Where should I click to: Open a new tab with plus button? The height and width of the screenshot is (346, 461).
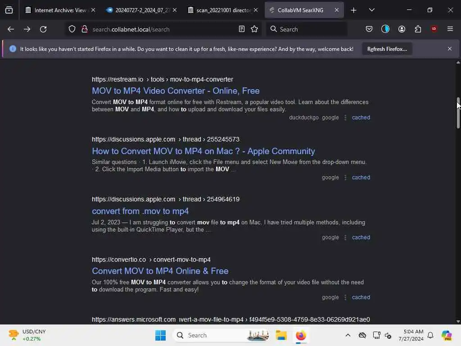click(x=353, y=10)
